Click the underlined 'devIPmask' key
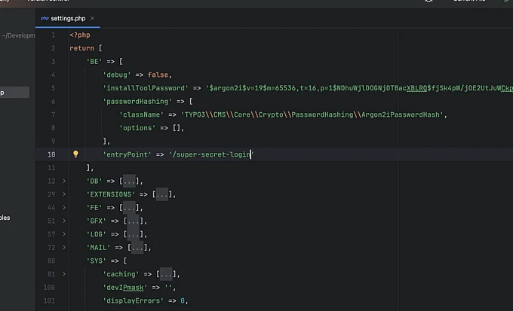The height and width of the screenshot is (311, 513). click(127, 287)
